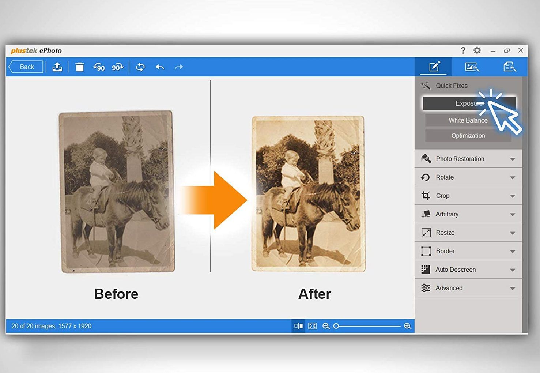Delete the image with the trash icon
The image size is (540, 373).
coord(79,67)
